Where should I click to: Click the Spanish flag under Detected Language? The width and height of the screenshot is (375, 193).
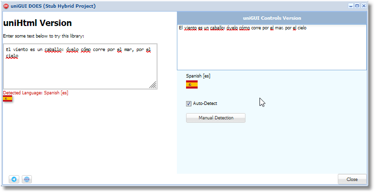pyautogui.click(x=7, y=98)
